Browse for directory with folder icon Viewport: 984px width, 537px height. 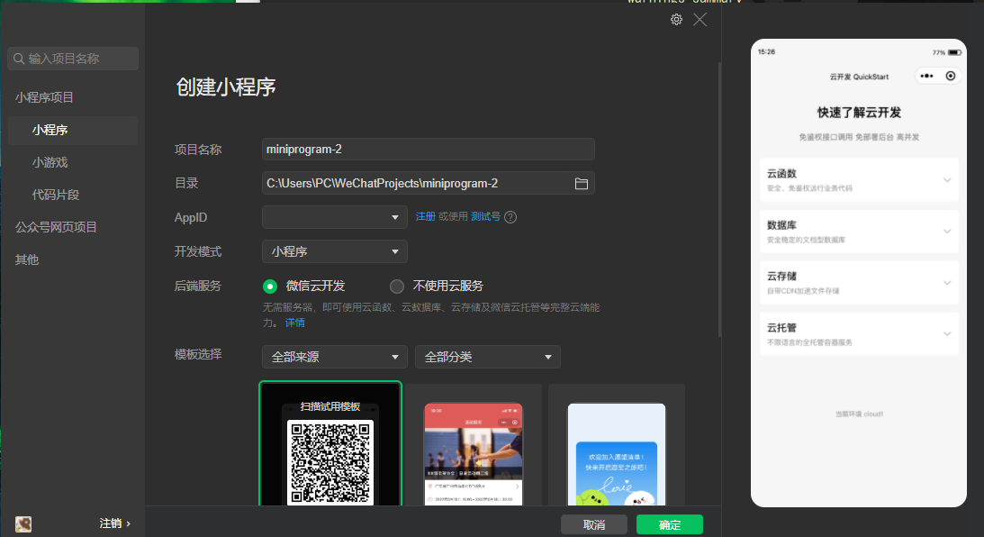click(581, 184)
